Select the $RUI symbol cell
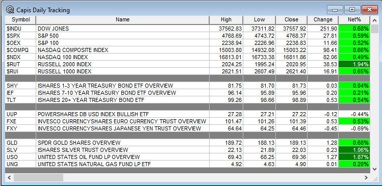 21,71
